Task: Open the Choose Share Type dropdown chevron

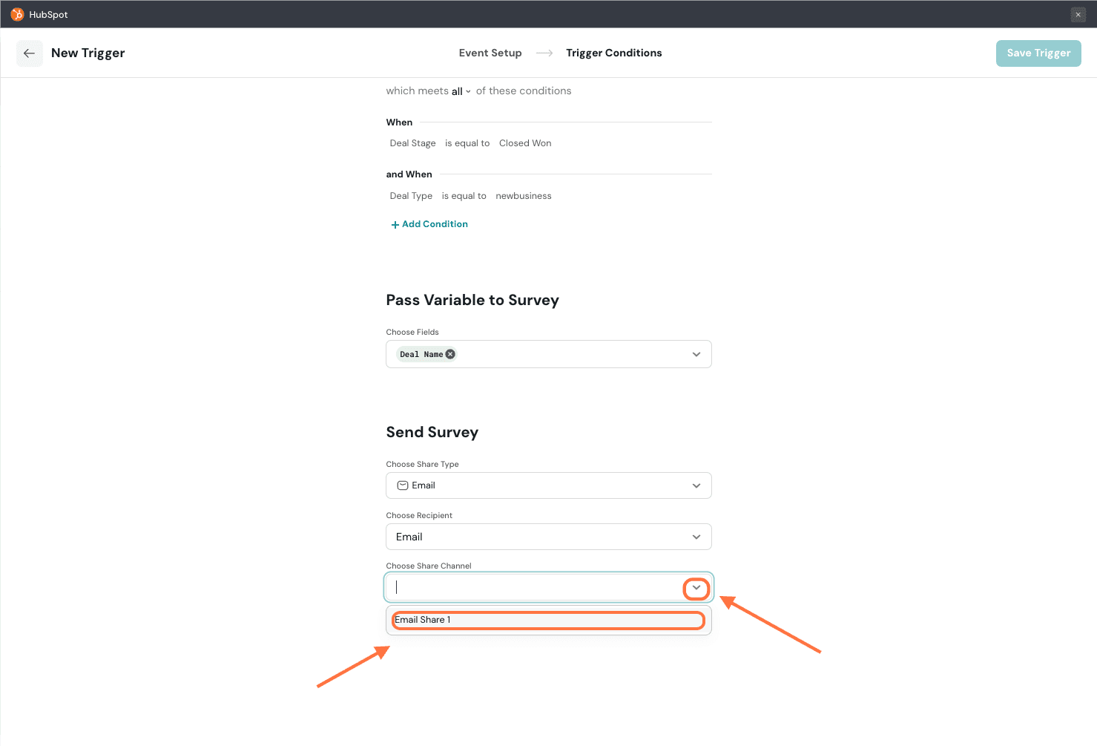Action: pos(696,485)
